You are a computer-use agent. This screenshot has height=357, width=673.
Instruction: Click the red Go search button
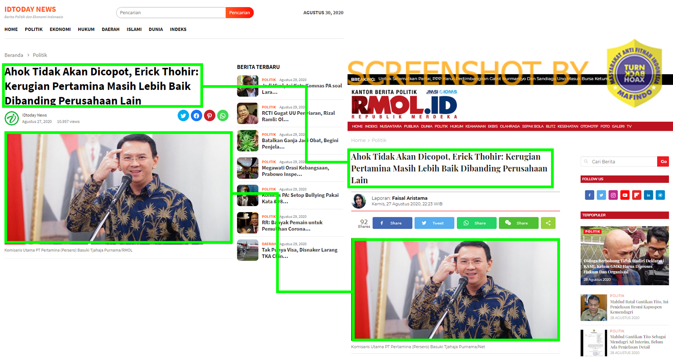pyautogui.click(x=663, y=161)
